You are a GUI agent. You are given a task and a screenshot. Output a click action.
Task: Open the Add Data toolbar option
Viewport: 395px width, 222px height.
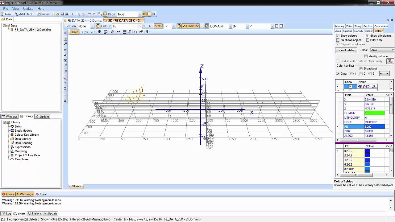(x=24, y=14)
